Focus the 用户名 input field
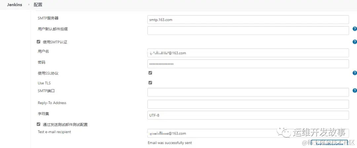 [x=248, y=53]
